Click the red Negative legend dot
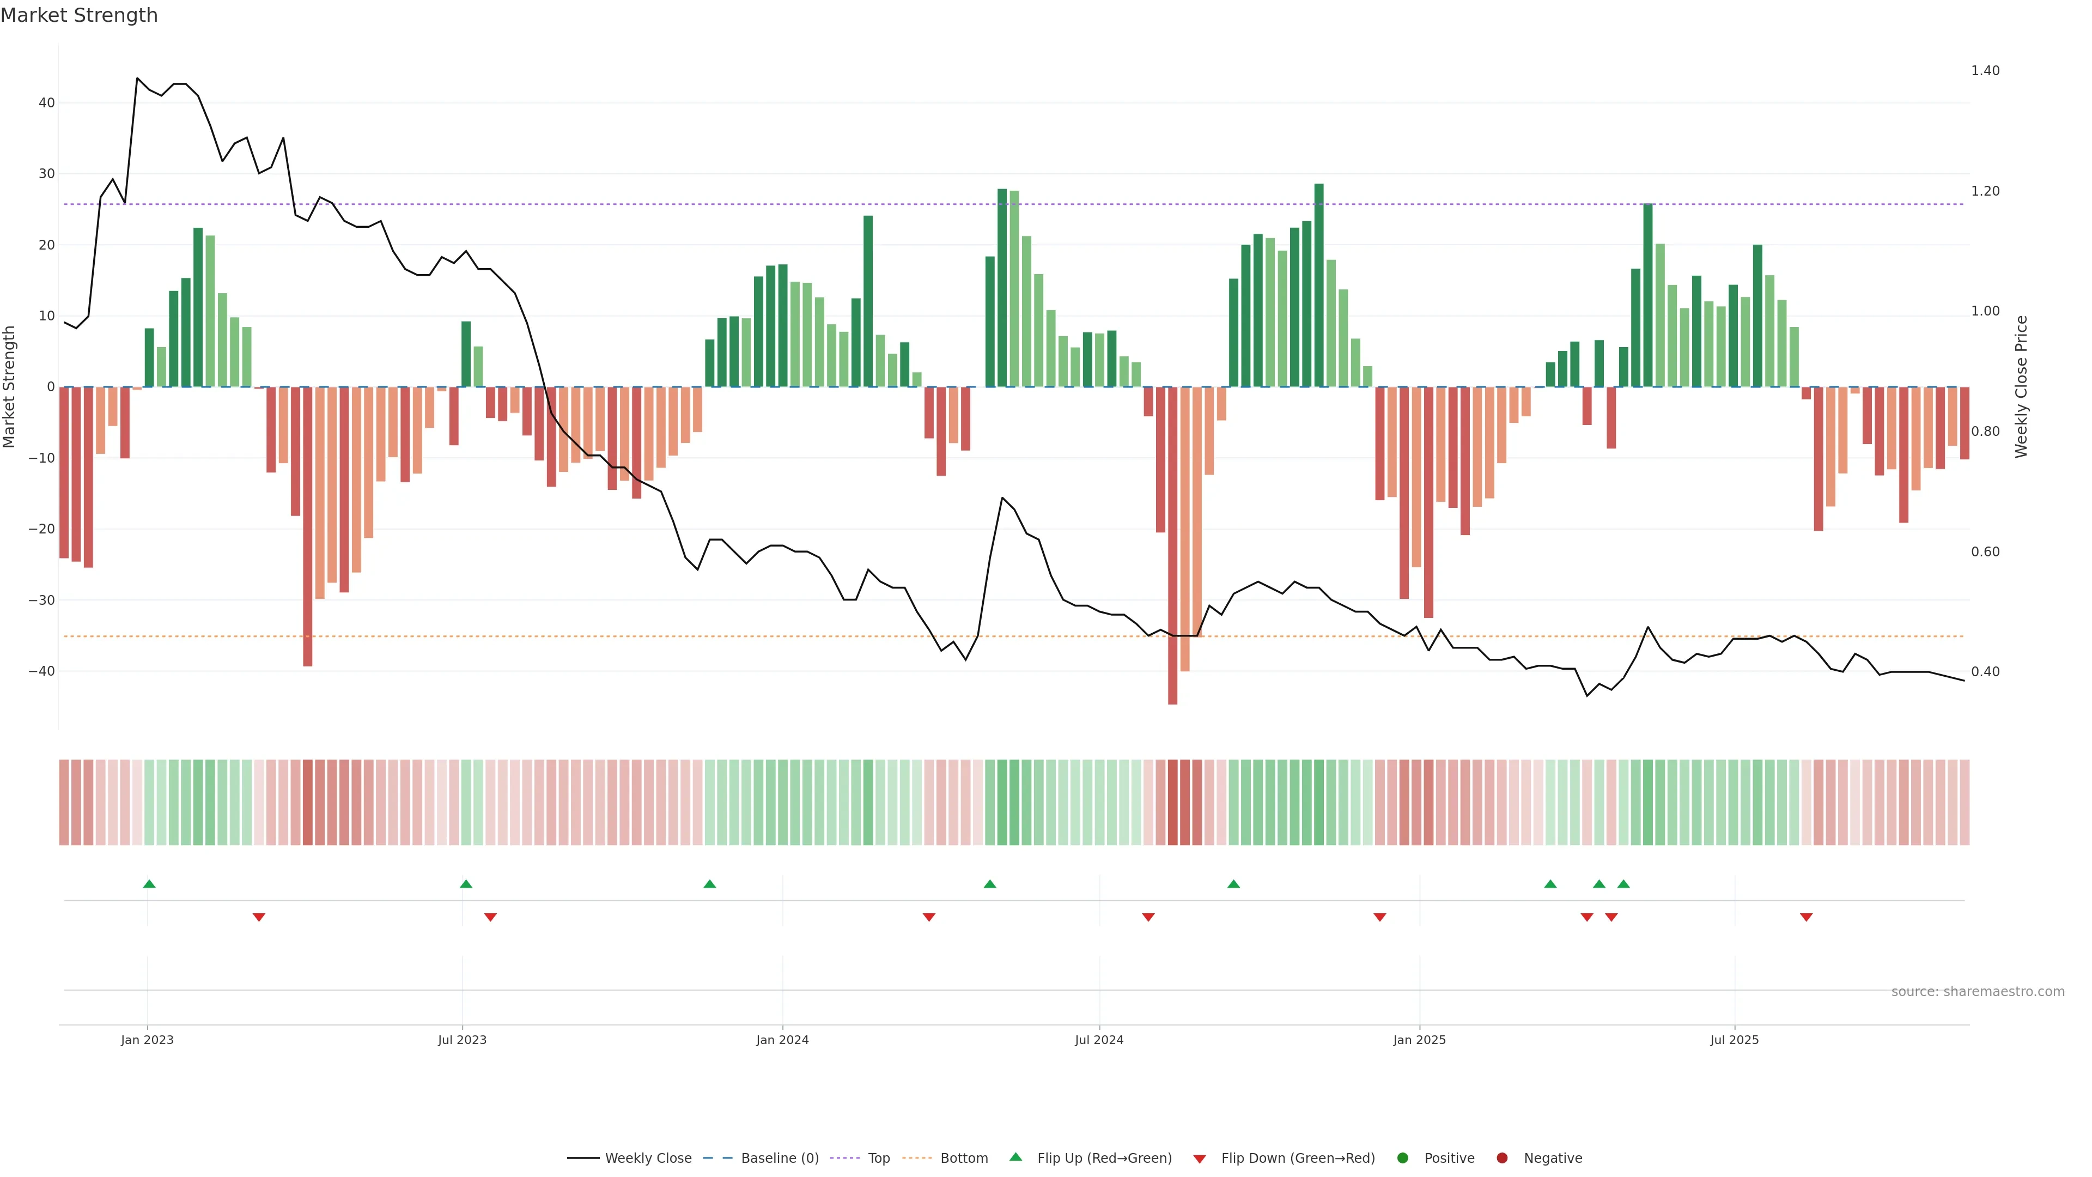Screen dimensions: 2092x1177 [1501, 1158]
